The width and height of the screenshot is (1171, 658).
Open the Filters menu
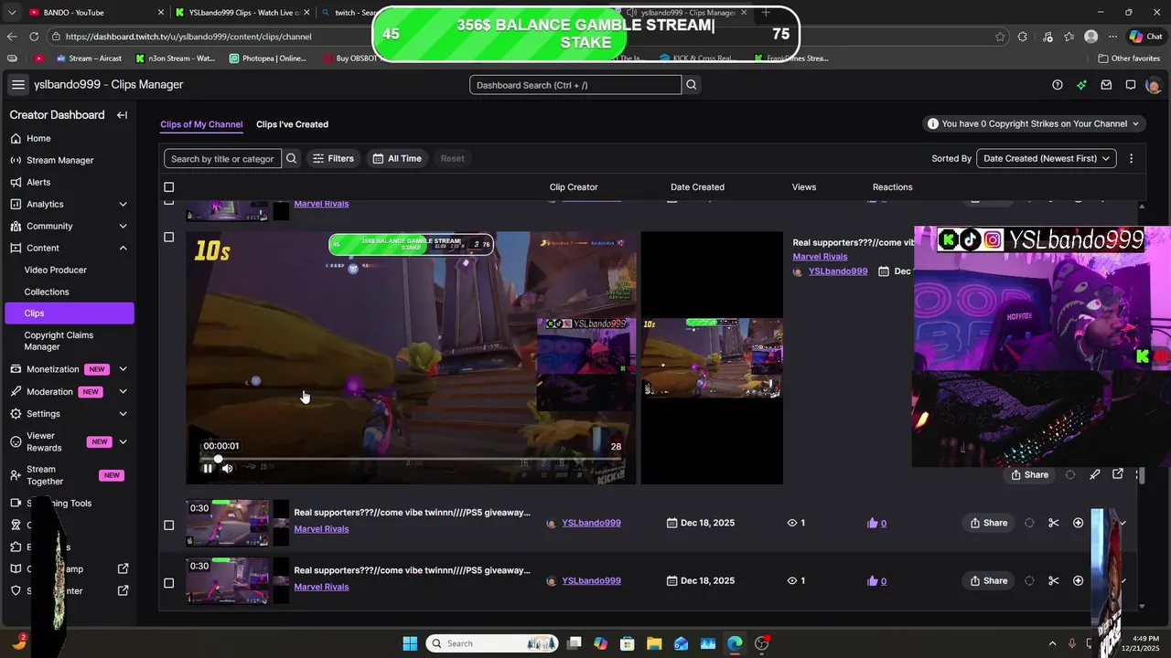[333, 158]
